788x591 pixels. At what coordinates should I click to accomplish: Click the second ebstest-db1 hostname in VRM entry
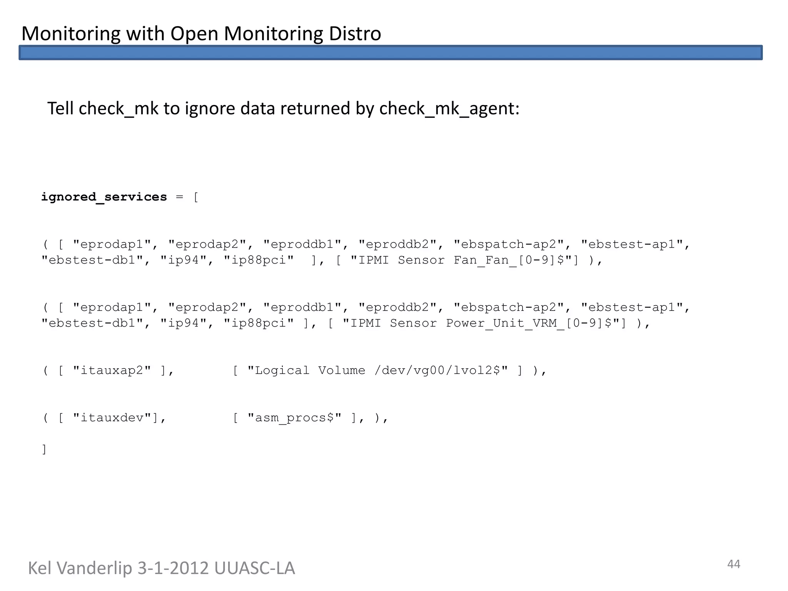pos(92,323)
